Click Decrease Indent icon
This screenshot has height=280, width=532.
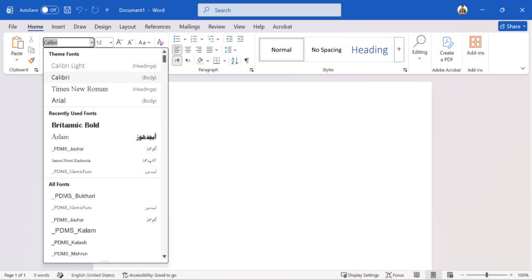(x=229, y=39)
